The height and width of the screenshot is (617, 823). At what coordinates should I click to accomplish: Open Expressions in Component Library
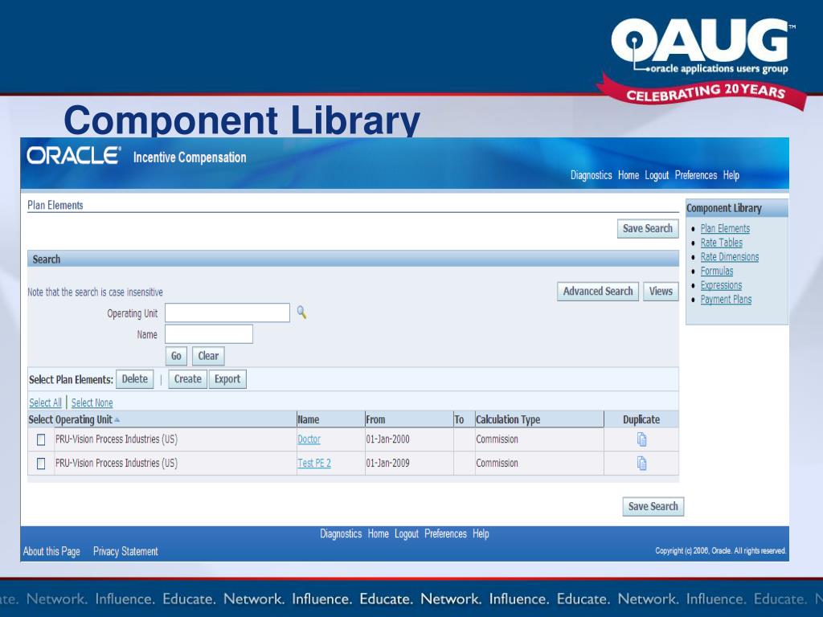point(721,285)
